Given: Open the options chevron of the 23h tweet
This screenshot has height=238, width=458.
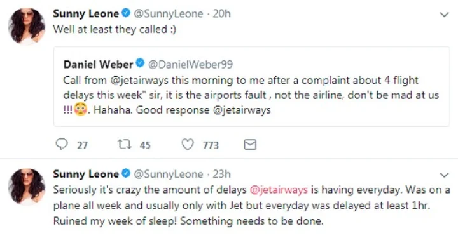Looking at the screenshot, I should click(444, 175).
